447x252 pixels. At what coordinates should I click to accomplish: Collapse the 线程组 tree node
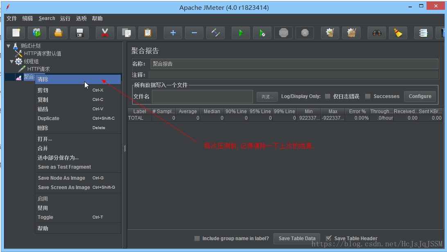click(12, 61)
